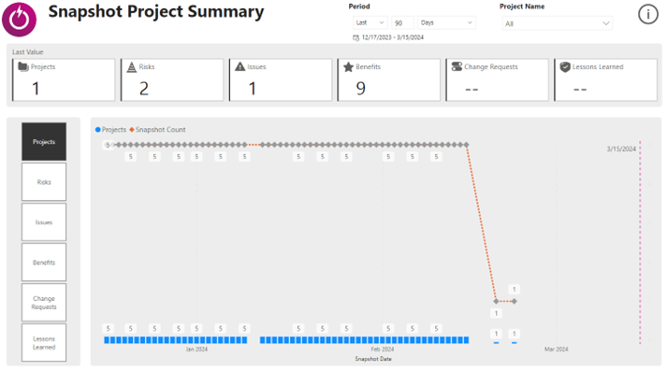This screenshot has width=667, height=371.
Task: Open the information icon in the header
Action: point(648,14)
